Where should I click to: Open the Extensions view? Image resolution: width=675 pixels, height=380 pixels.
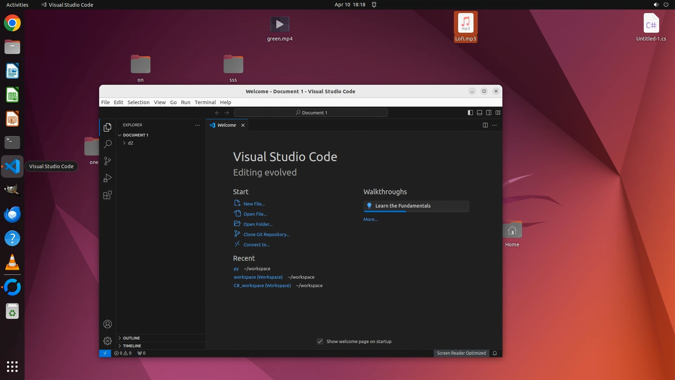click(x=108, y=195)
